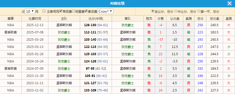
Task: Open the Crow* company dropdown
Action: (105, 11)
